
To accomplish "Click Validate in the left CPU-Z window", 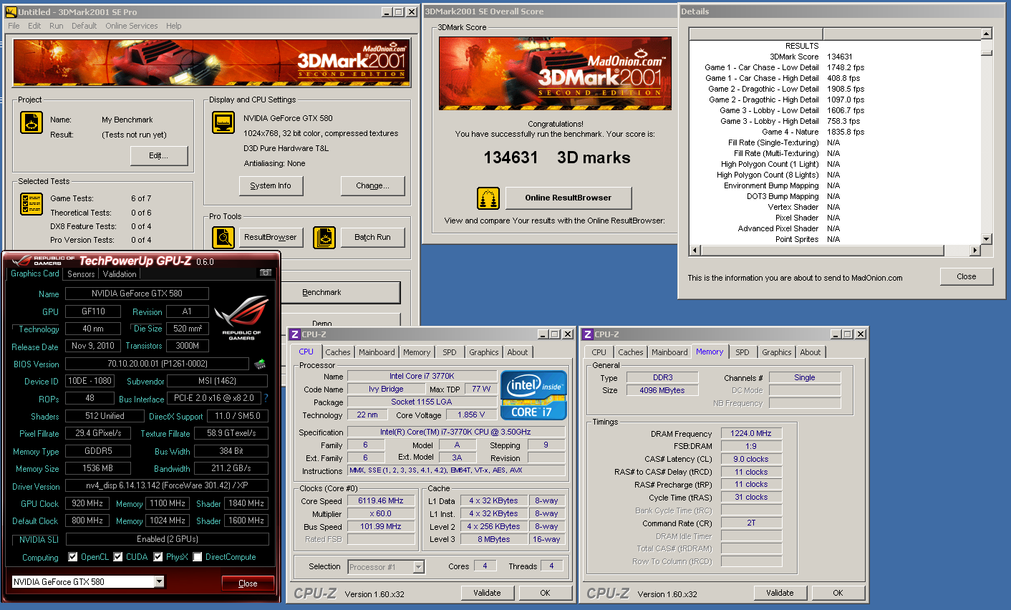I will click(x=487, y=593).
